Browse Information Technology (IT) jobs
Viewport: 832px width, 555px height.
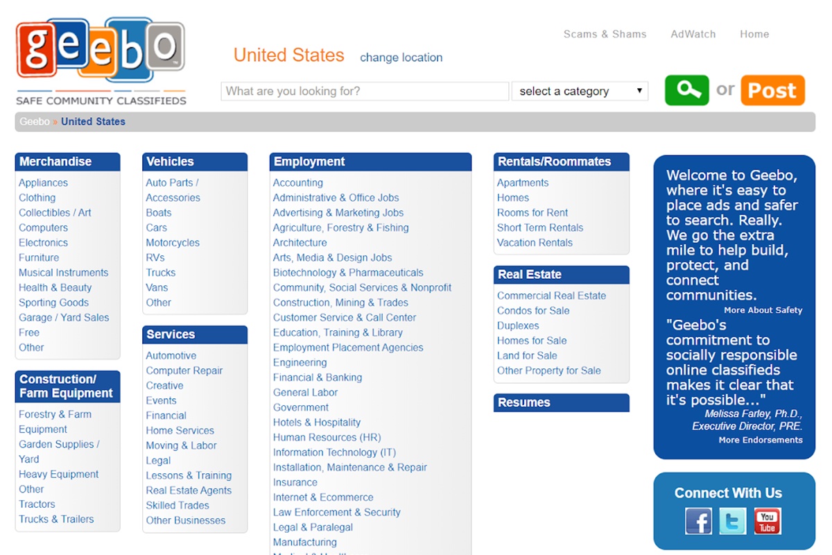tap(334, 452)
